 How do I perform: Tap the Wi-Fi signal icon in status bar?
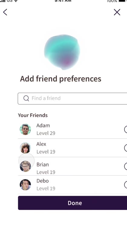coord(16,1)
